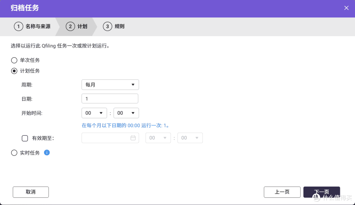Go to step 3 规则
The height and width of the screenshot is (205, 355).
pos(114,27)
